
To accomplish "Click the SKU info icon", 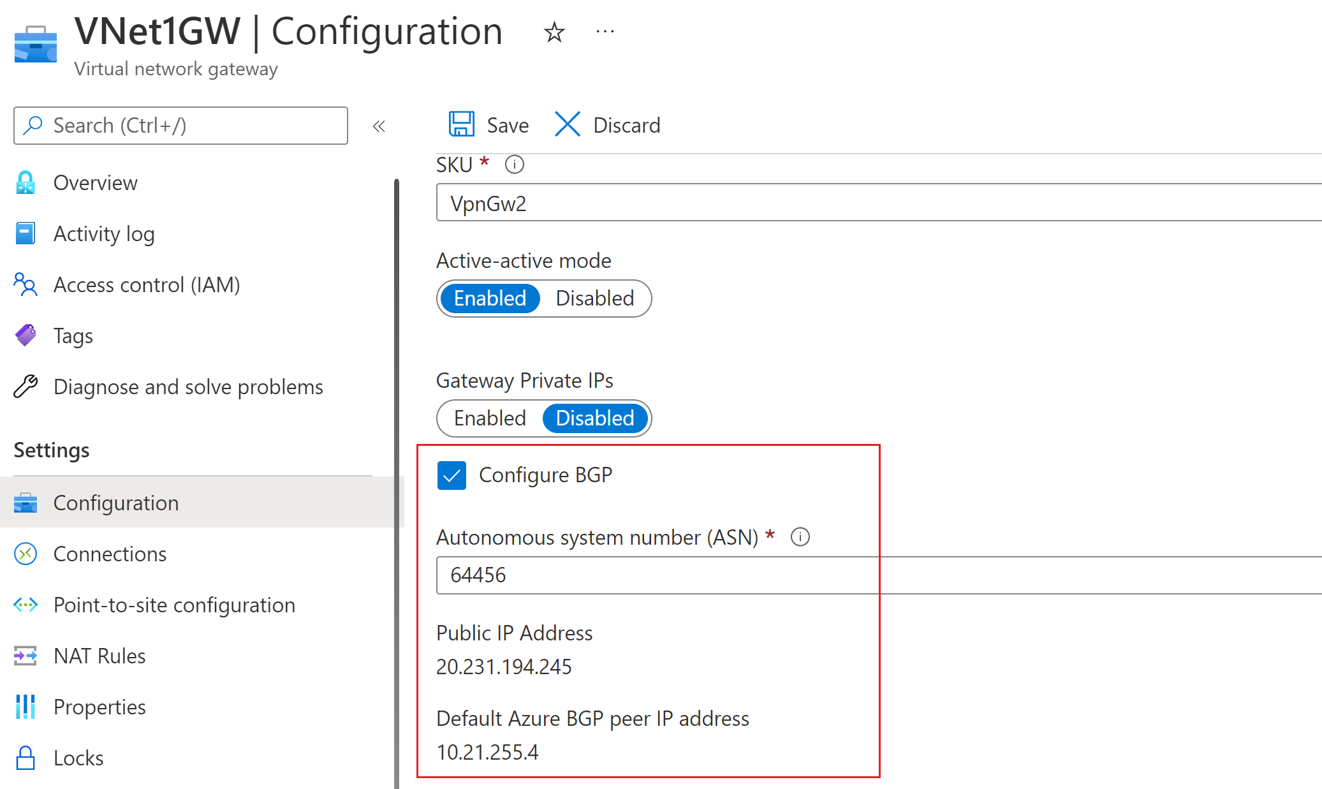I will pos(514,165).
